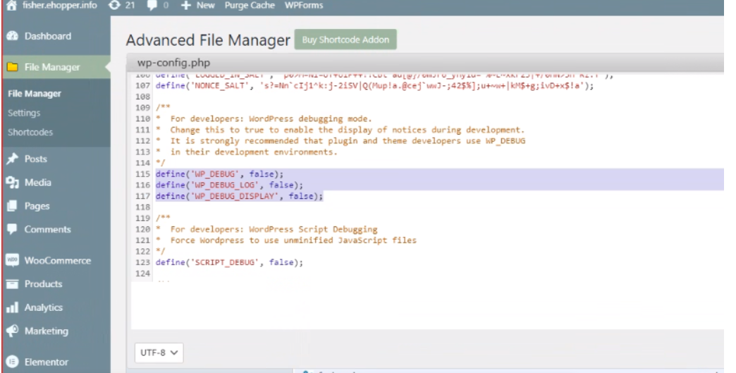Click the Elementor icon in sidebar
736x373 pixels.
pos(12,362)
